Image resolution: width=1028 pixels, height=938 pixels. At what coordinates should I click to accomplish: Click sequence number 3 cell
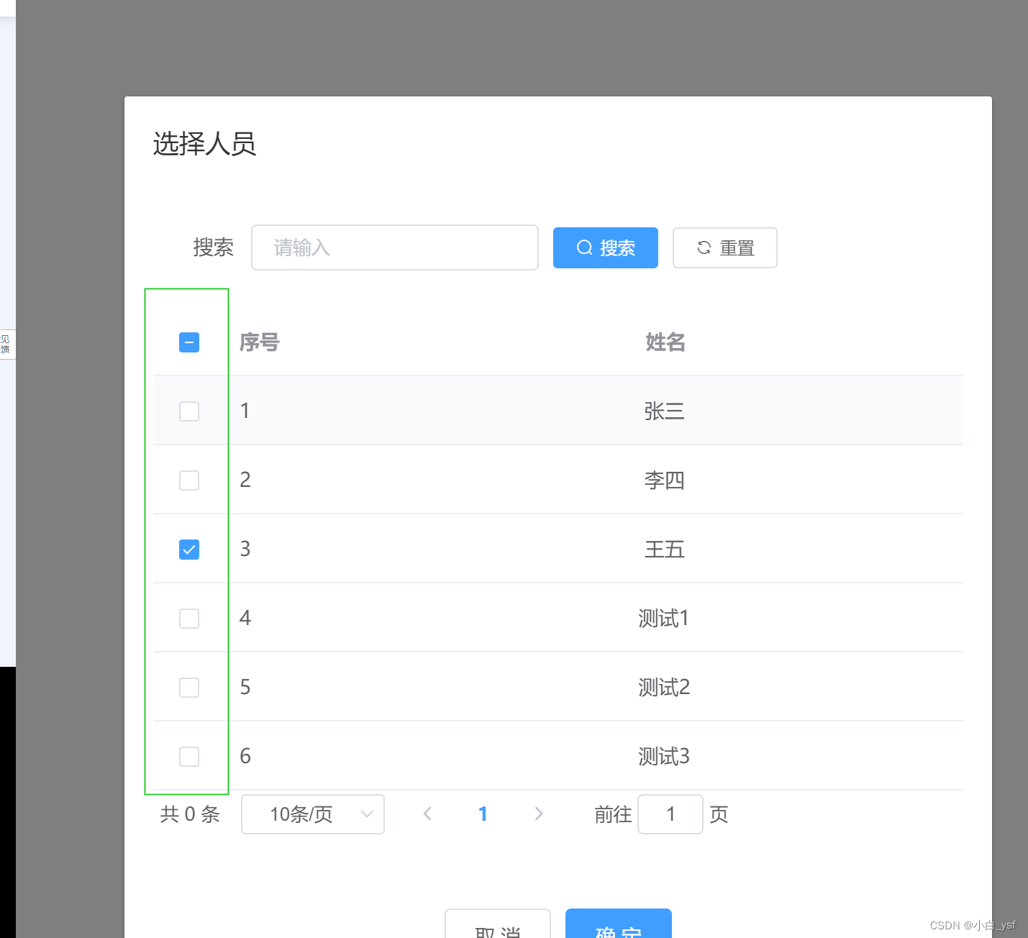[x=245, y=549]
